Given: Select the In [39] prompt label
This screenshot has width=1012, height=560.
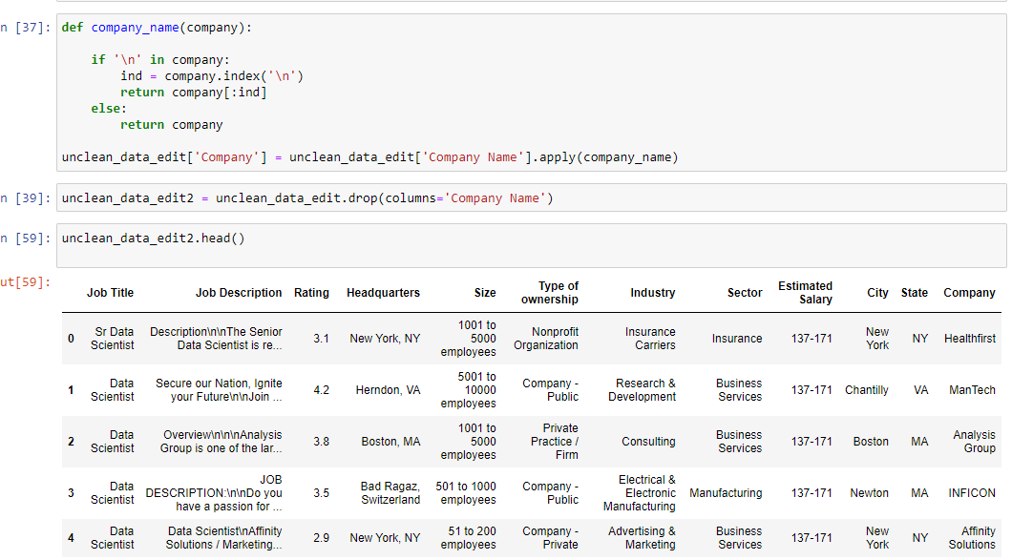Looking at the screenshot, I should pyautogui.click(x=26, y=198).
